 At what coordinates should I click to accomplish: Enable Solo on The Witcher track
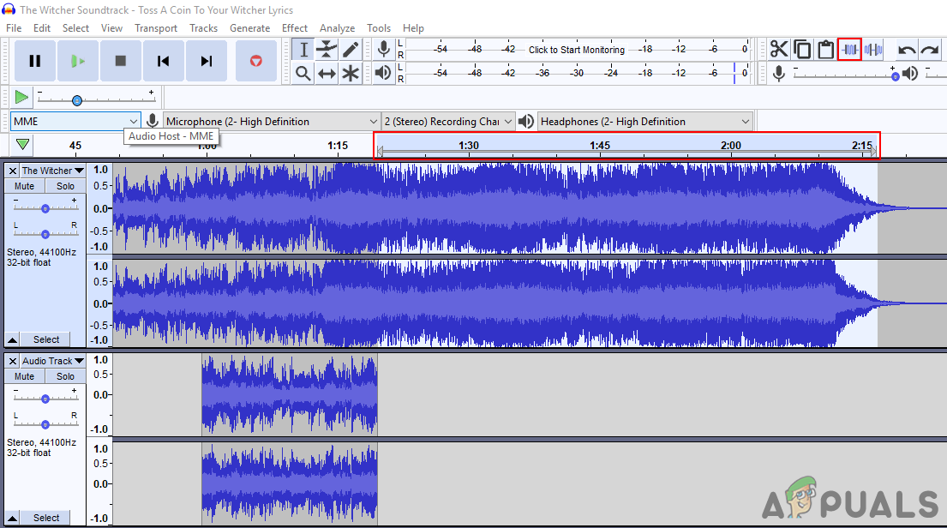point(65,185)
